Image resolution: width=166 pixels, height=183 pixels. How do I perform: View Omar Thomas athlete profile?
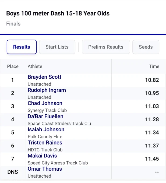tap(45, 169)
